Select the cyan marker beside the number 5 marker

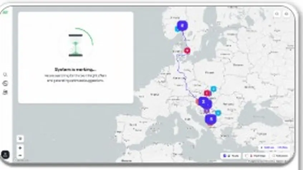click(218, 113)
